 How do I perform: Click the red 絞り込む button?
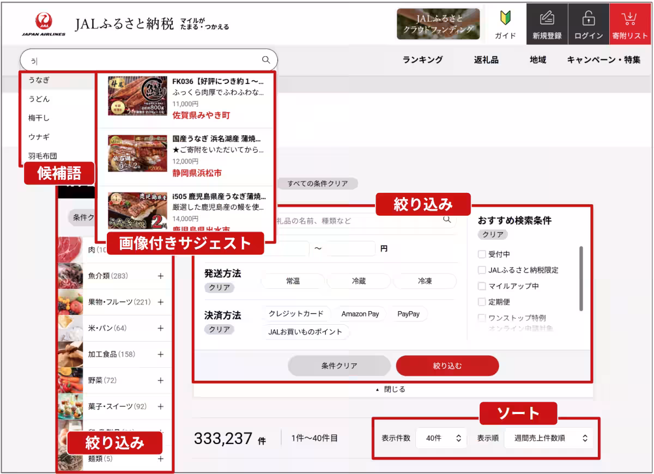tap(447, 366)
